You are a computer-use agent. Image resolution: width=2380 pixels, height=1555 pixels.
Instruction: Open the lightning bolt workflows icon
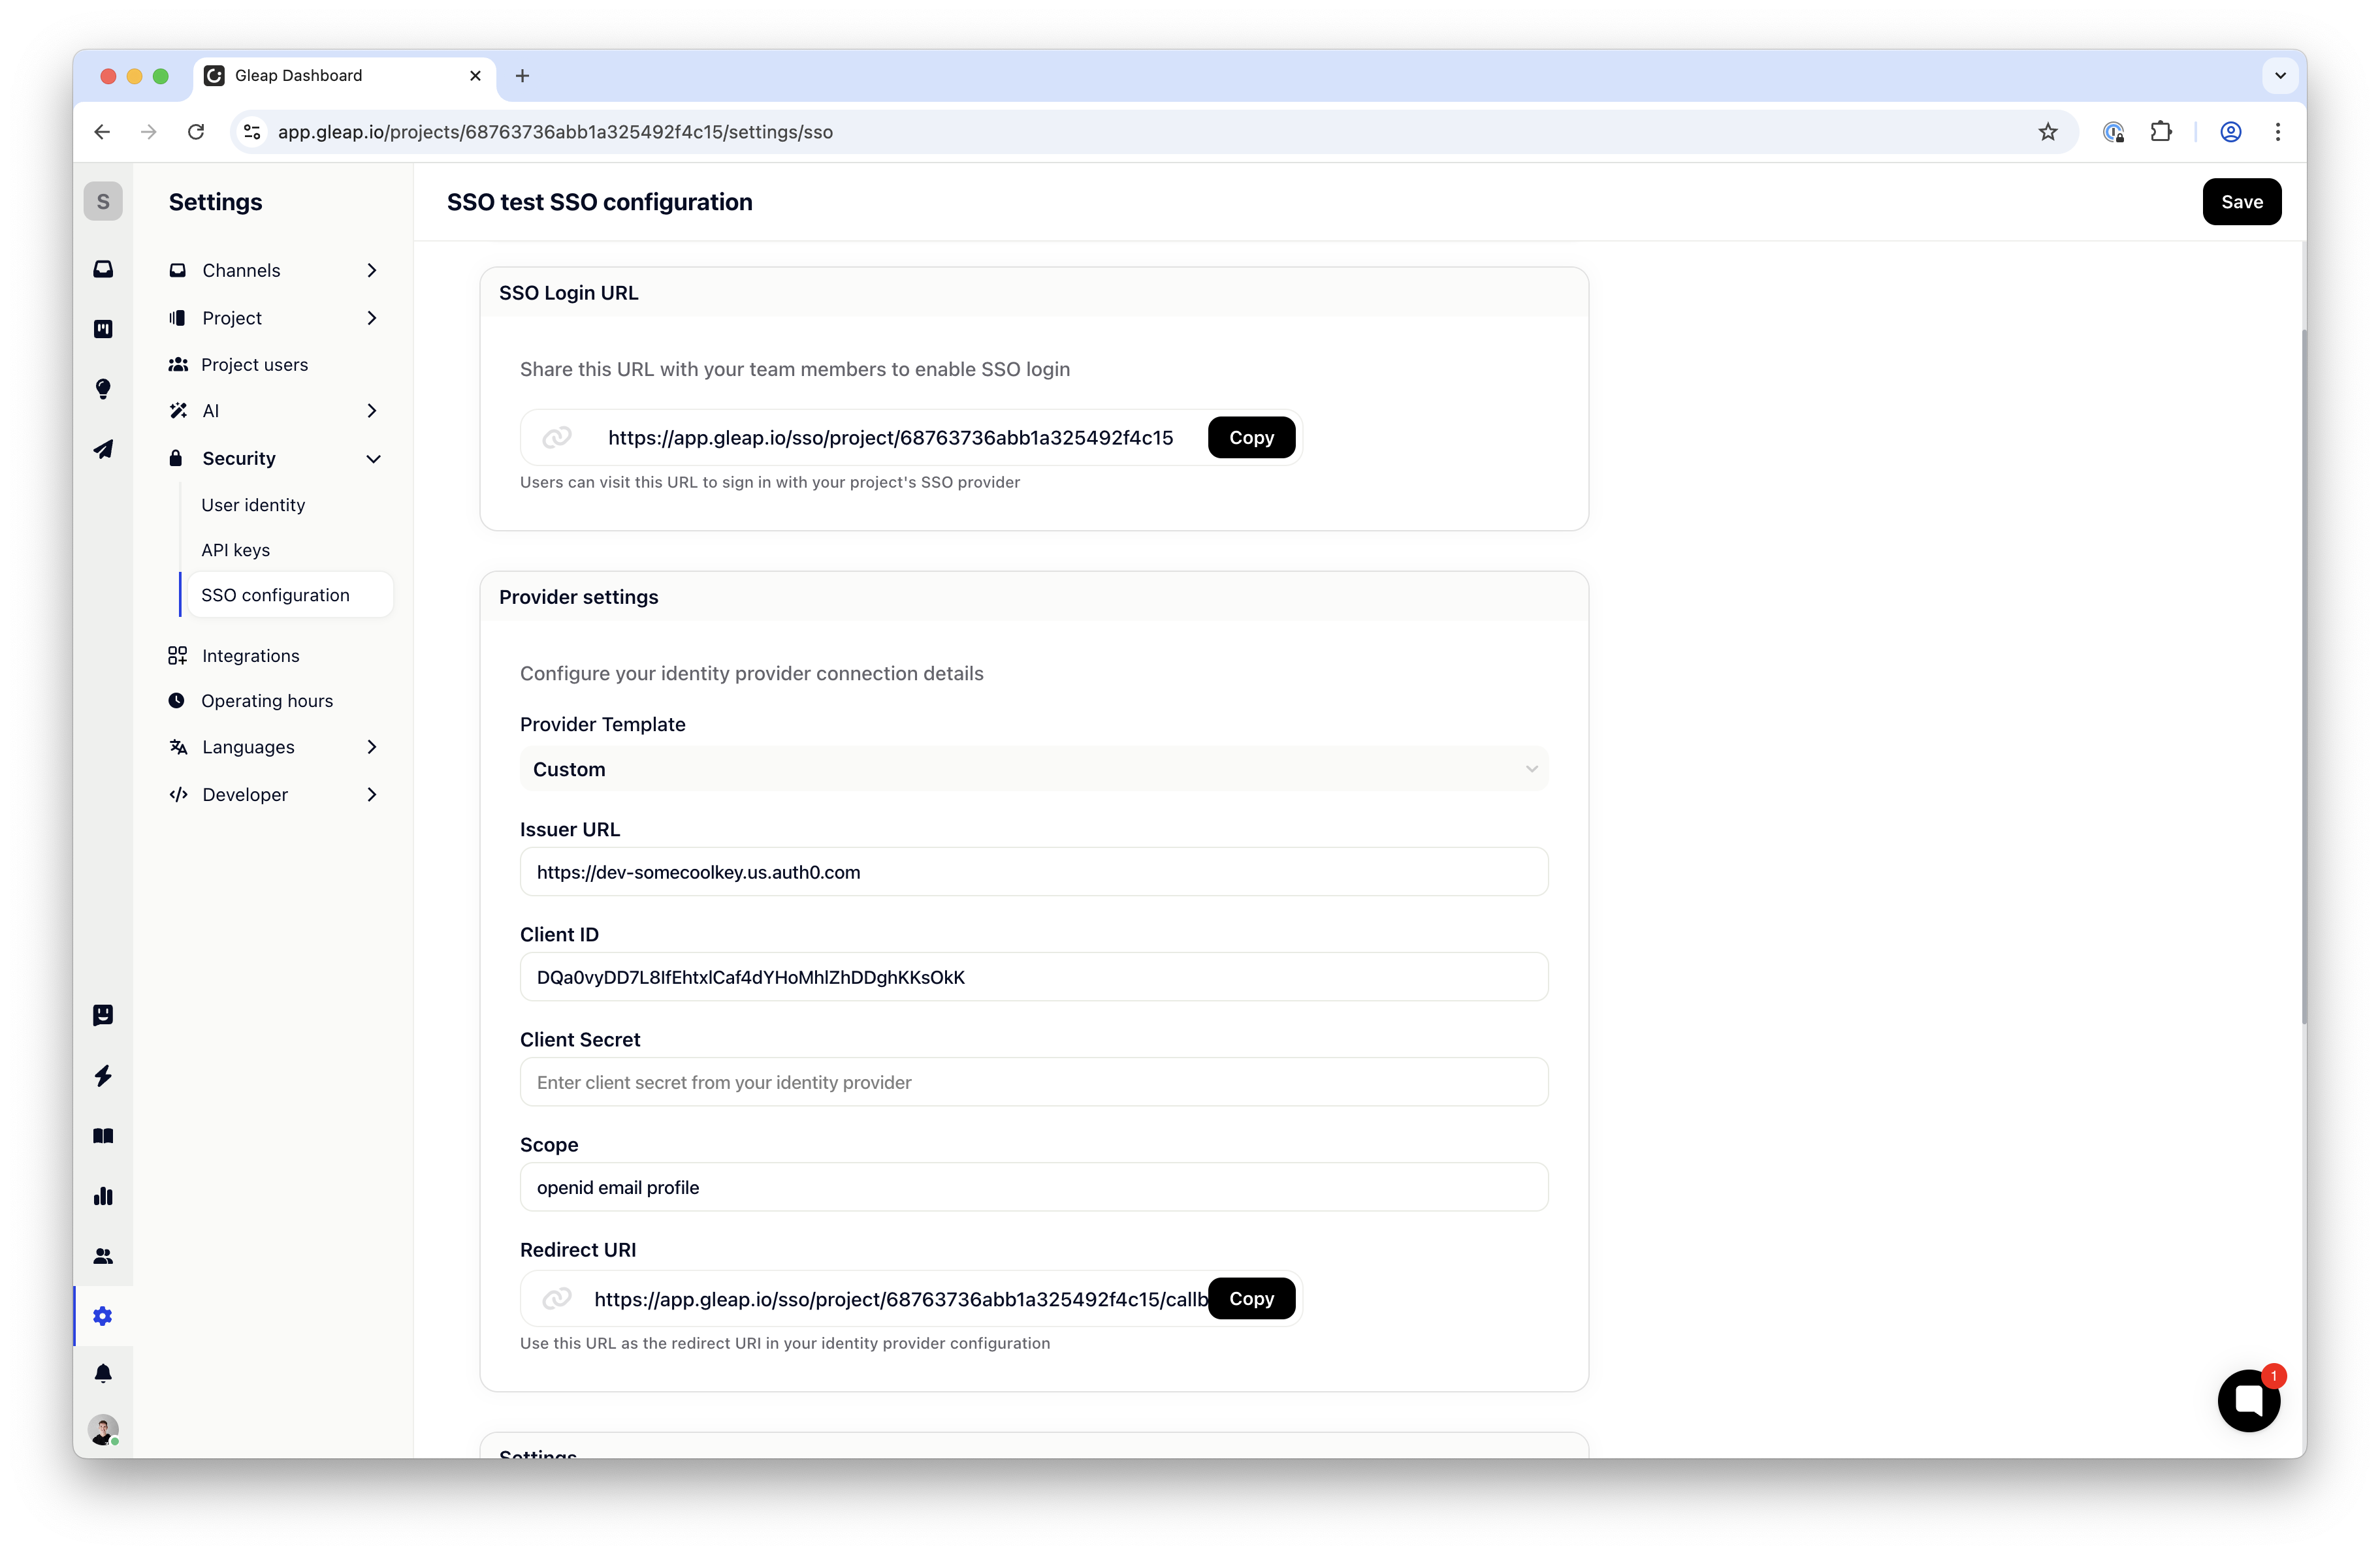[103, 1075]
